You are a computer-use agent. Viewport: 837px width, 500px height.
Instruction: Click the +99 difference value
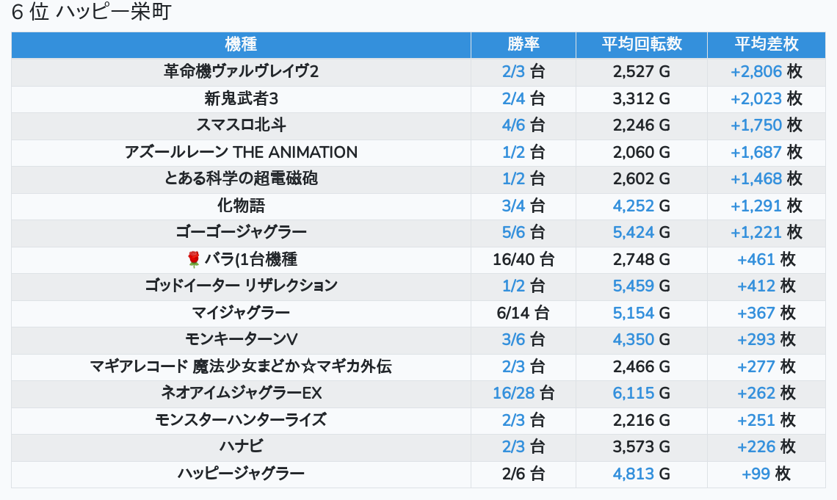(x=756, y=474)
